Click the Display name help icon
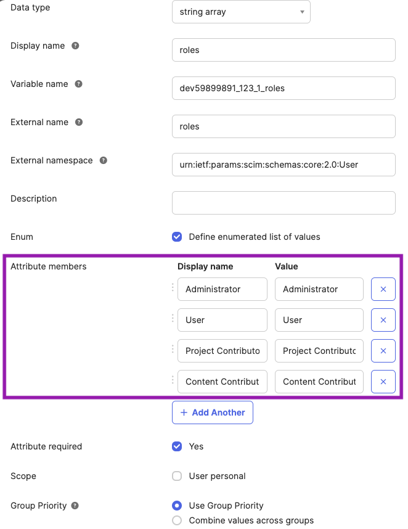 (x=75, y=46)
